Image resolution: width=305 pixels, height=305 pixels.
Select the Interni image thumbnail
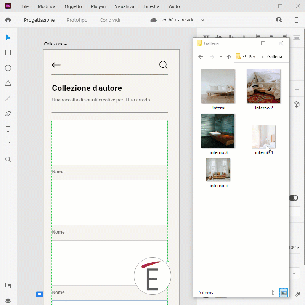[218, 86]
